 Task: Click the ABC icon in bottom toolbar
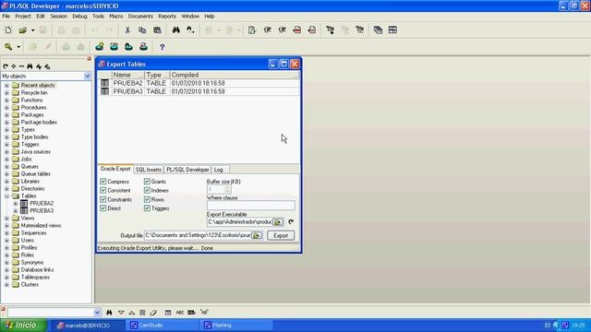click(180, 313)
